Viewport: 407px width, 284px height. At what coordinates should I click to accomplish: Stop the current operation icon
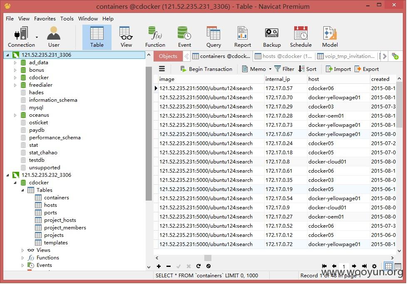[208, 266]
